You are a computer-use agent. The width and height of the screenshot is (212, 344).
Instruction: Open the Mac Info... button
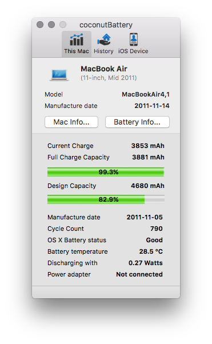click(x=71, y=122)
